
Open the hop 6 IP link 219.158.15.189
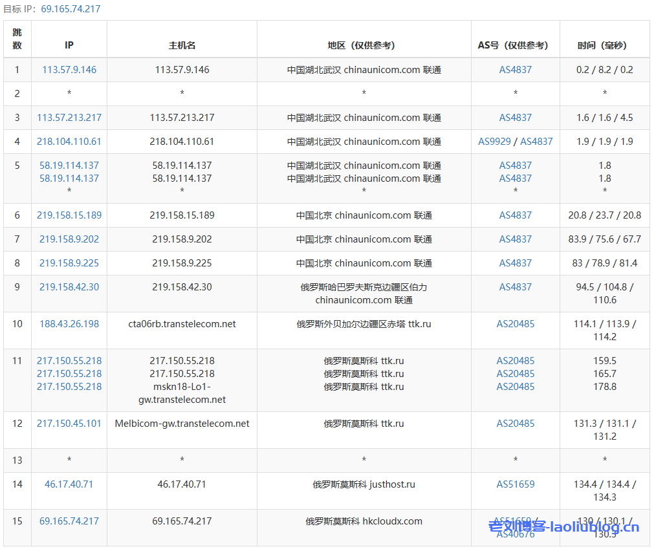click(69, 215)
